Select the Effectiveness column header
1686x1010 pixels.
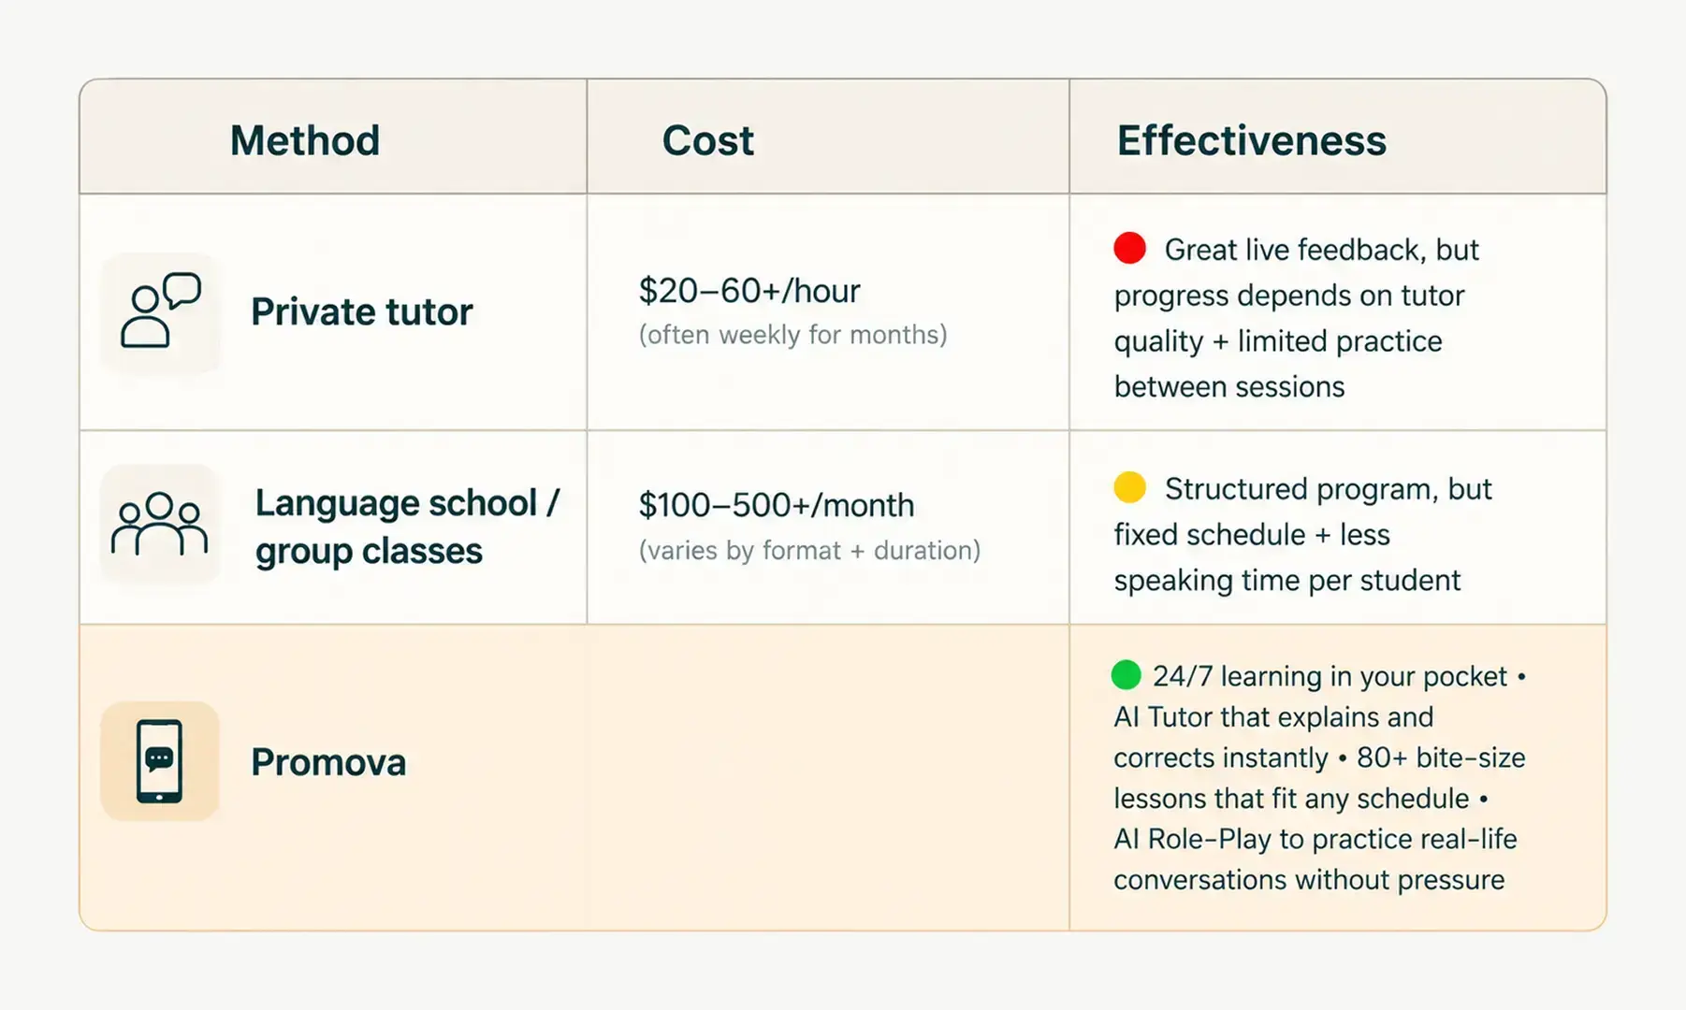(x=1251, y=140)
